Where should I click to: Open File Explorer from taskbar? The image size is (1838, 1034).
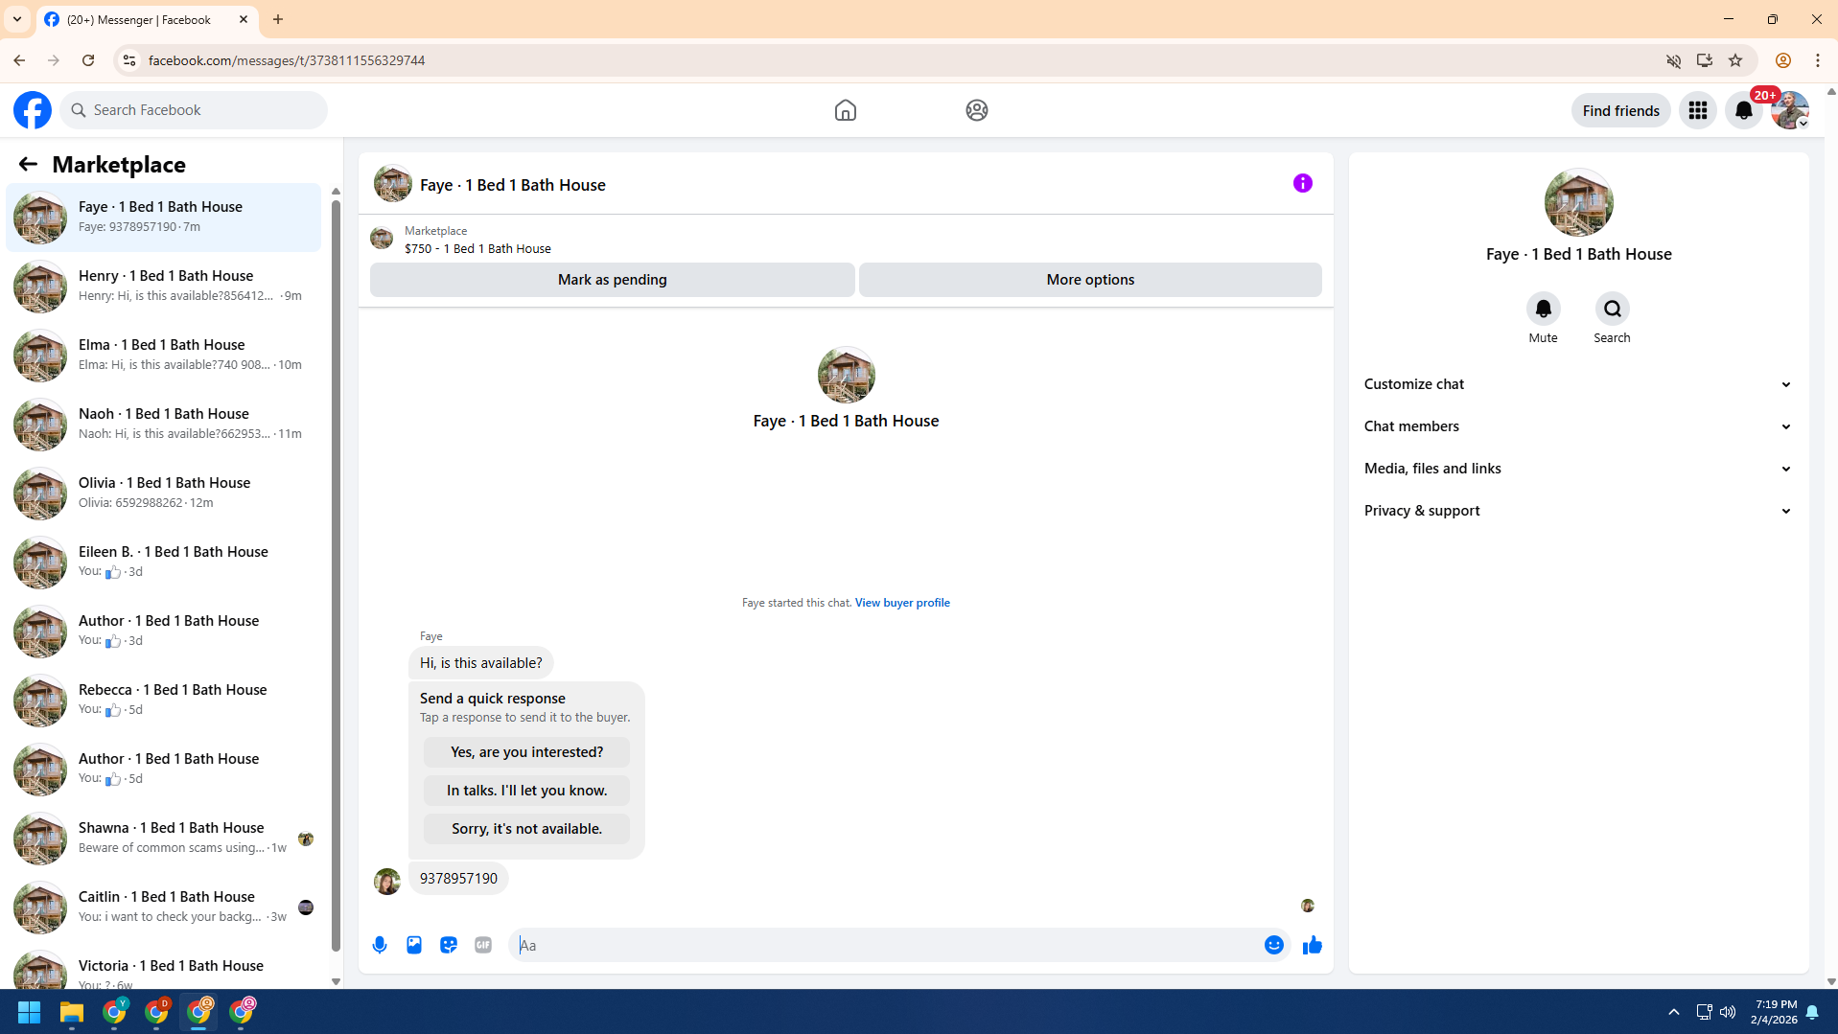click(x=72, y=1012)
